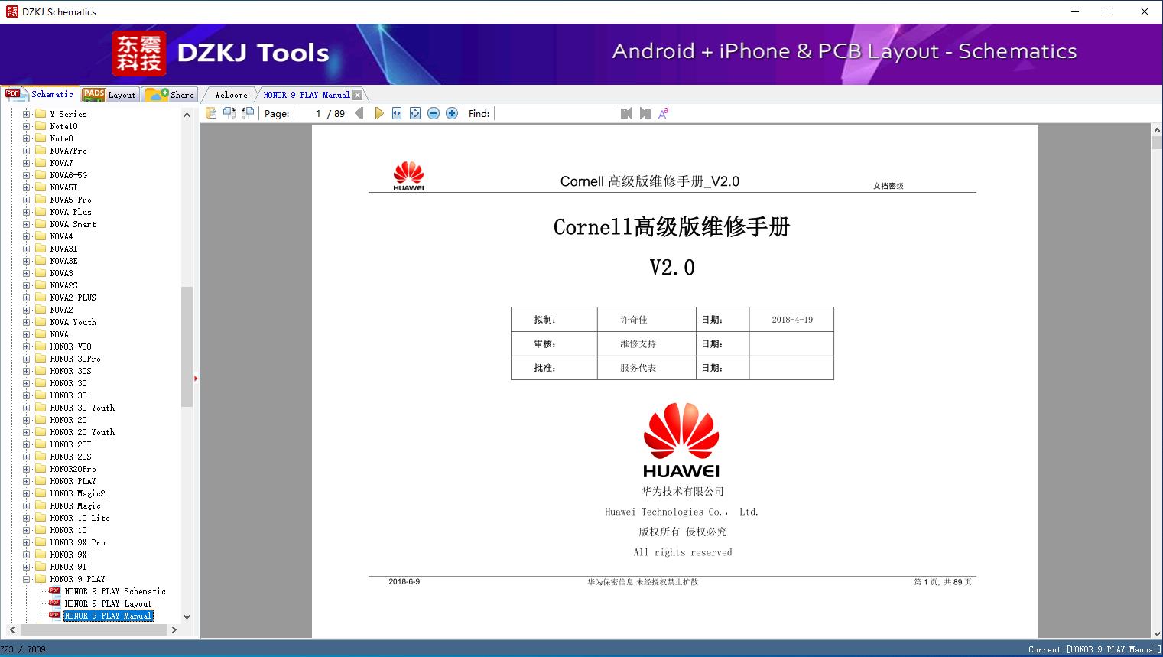Click the find next icon
1163x657 pixels.
[x=645, y=113]
